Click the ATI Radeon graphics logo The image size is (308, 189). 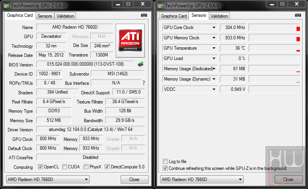pyautogui.click(x=130, y=40)
